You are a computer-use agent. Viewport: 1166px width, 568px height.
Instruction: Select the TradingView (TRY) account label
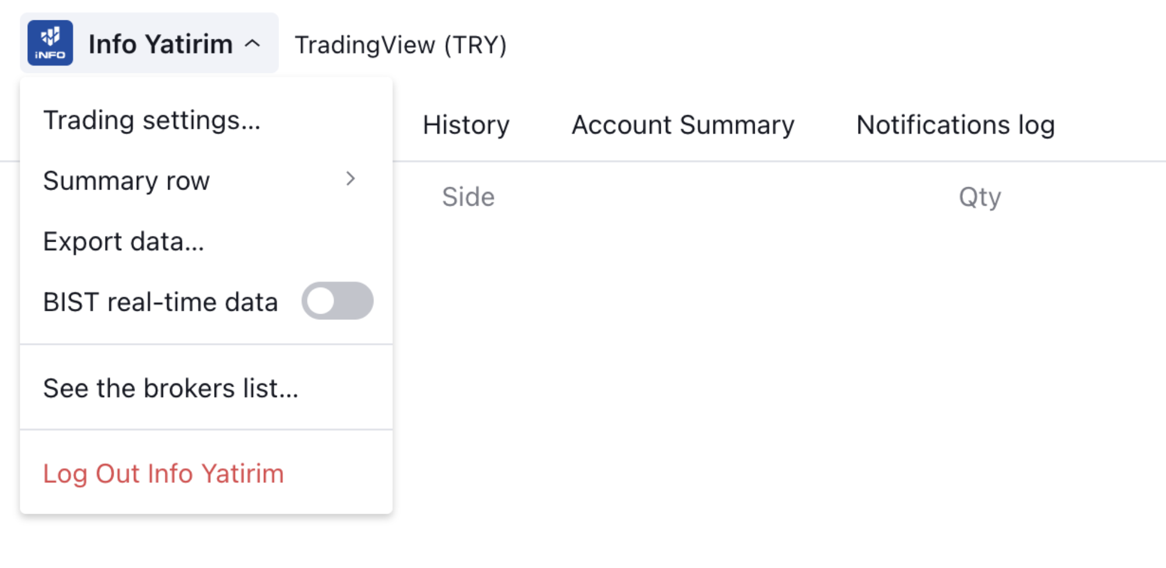click(x=400, y=45)
